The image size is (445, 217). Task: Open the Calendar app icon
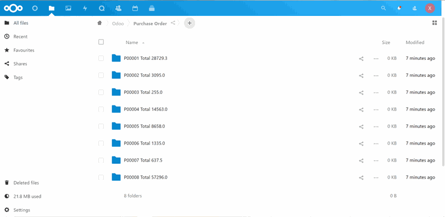135,8
